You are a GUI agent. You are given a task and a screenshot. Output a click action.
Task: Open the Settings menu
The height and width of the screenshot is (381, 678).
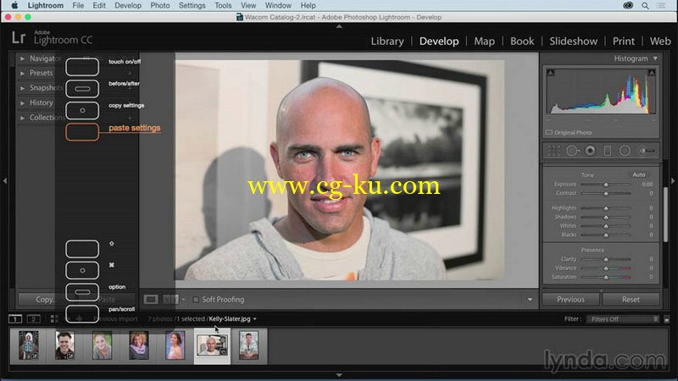coord(192,6)
